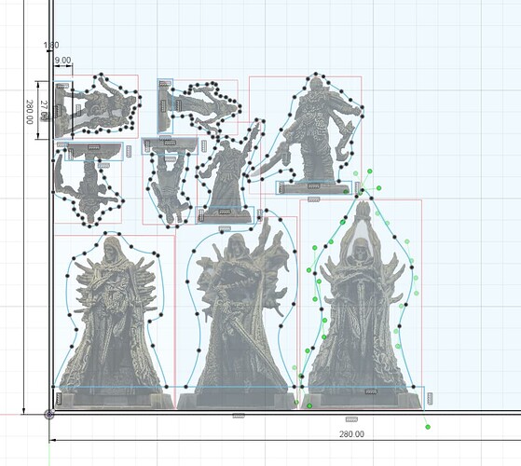The image size is (521, 466).
Task: Select the vertical 280.00 dimension on the left
Action: [x=29, y=112]
